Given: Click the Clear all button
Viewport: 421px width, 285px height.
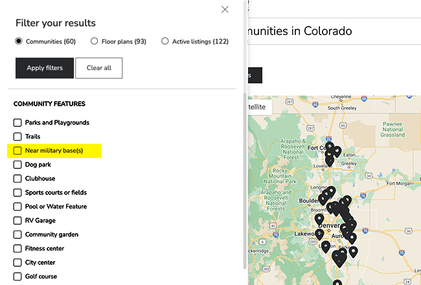Looking at the screenshot, I should [98, 68].
